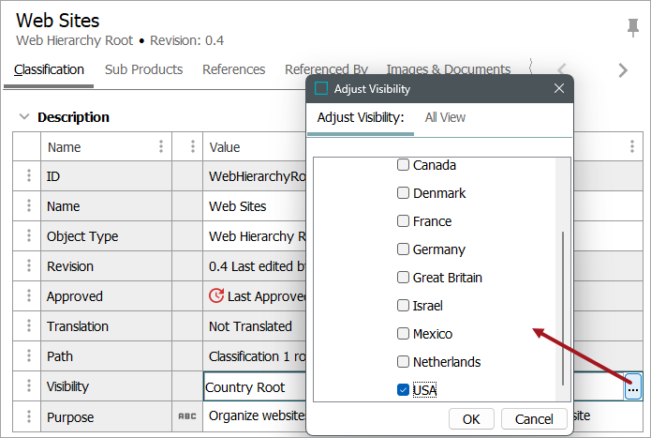This screenshot has width=651, height=438.
Task: Enable the Canada checkbox
Action: coord(403,165)
